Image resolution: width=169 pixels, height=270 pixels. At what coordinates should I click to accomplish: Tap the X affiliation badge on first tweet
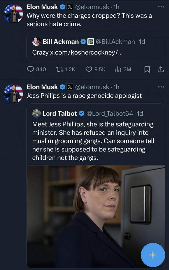click(70, 6)
